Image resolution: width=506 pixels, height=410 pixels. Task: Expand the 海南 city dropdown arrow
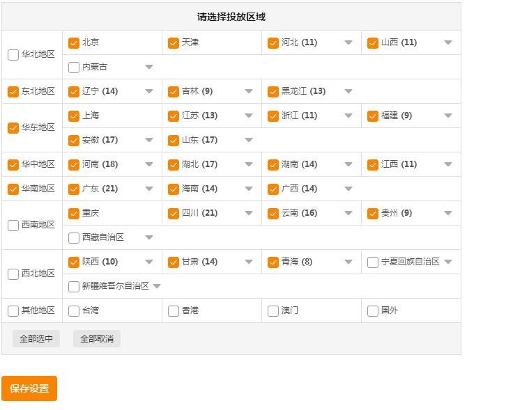(x=249, y=189)
